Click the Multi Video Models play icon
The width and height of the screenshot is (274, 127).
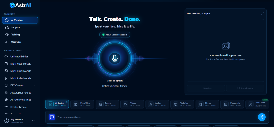pos(6,64)
